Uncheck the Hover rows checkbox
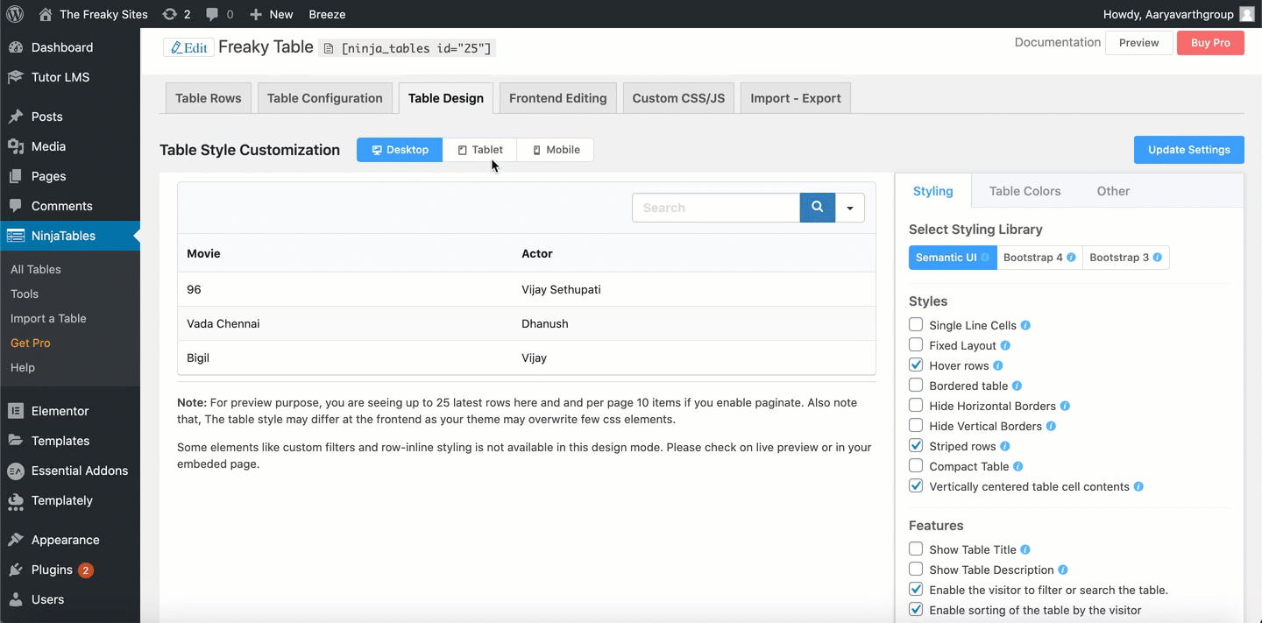The width and height of the screenshot is (1262, 623). click(916, 365)
